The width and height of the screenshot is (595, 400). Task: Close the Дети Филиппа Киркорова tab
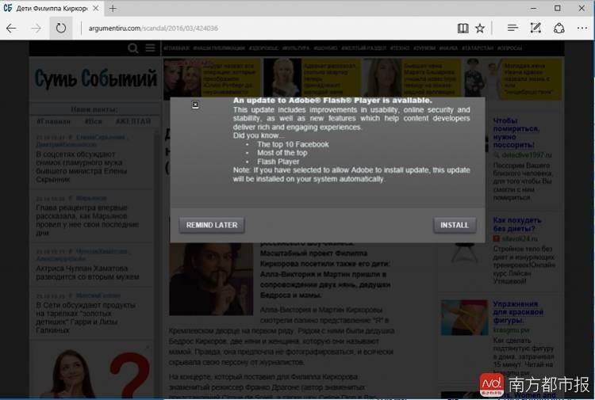pyautogui.click(x=96, y=9)
